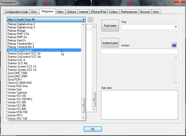Viewport: 186px width, 136px height.
Task: Select Stanton SCS.4dj
Action: 44,63
